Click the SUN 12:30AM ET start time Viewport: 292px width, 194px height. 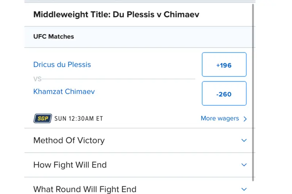click(79, 119)
